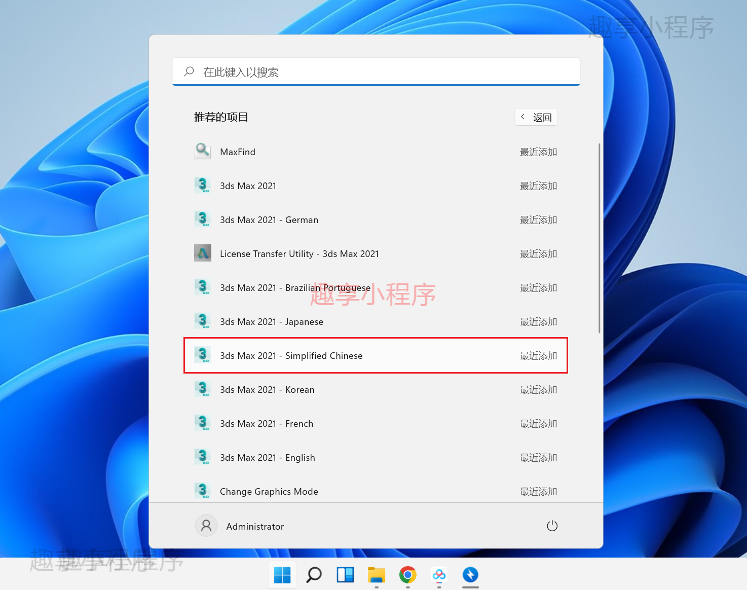Launch 3ds Max 2021 - Simplified Chinese
This screenshot has height=590, width=747.
[376, 355]
